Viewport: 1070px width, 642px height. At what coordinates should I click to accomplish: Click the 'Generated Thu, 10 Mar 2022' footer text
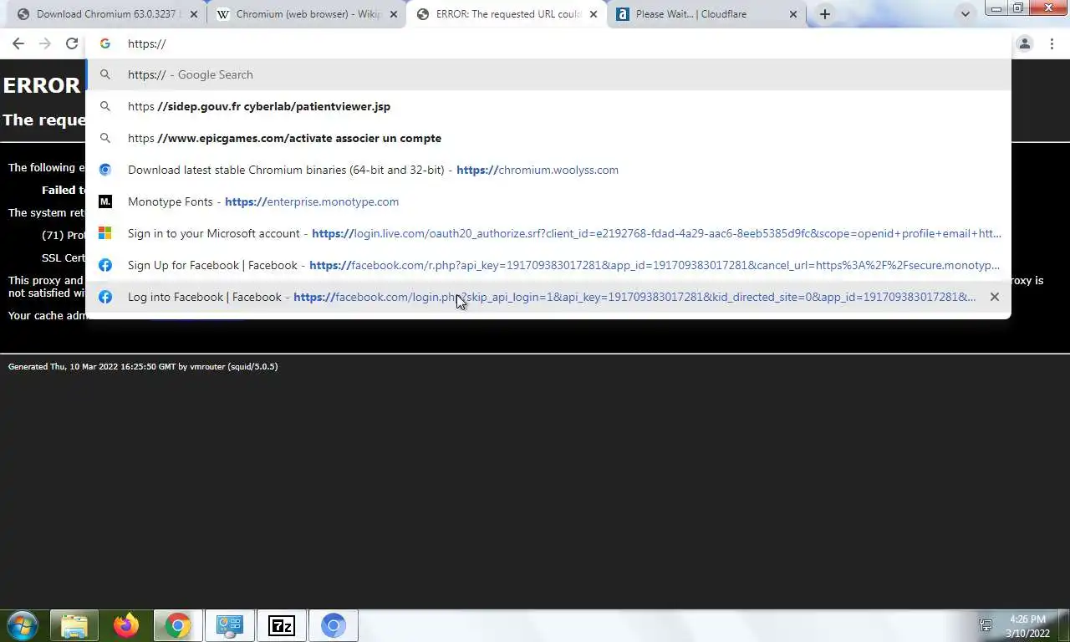(x=143, y=366)
